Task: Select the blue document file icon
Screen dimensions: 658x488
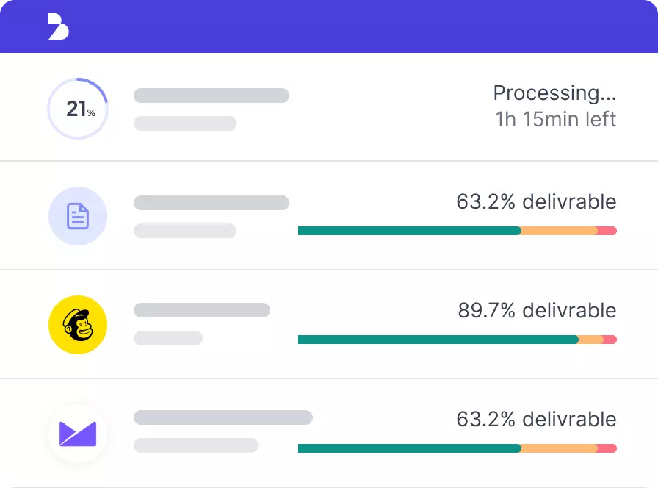Action: [78, 216]
